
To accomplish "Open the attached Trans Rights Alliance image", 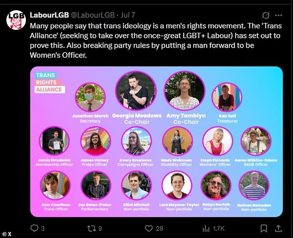I will click(156, 141).
